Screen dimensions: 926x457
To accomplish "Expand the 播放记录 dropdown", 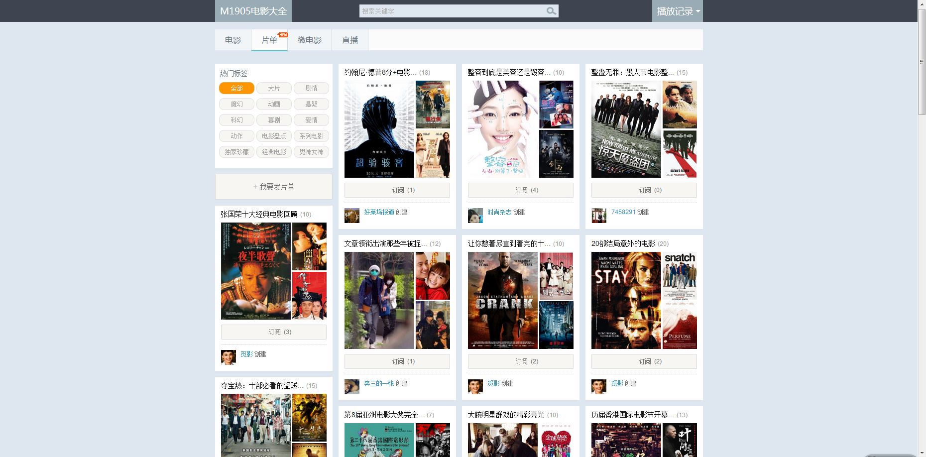I will pos(677,11).
